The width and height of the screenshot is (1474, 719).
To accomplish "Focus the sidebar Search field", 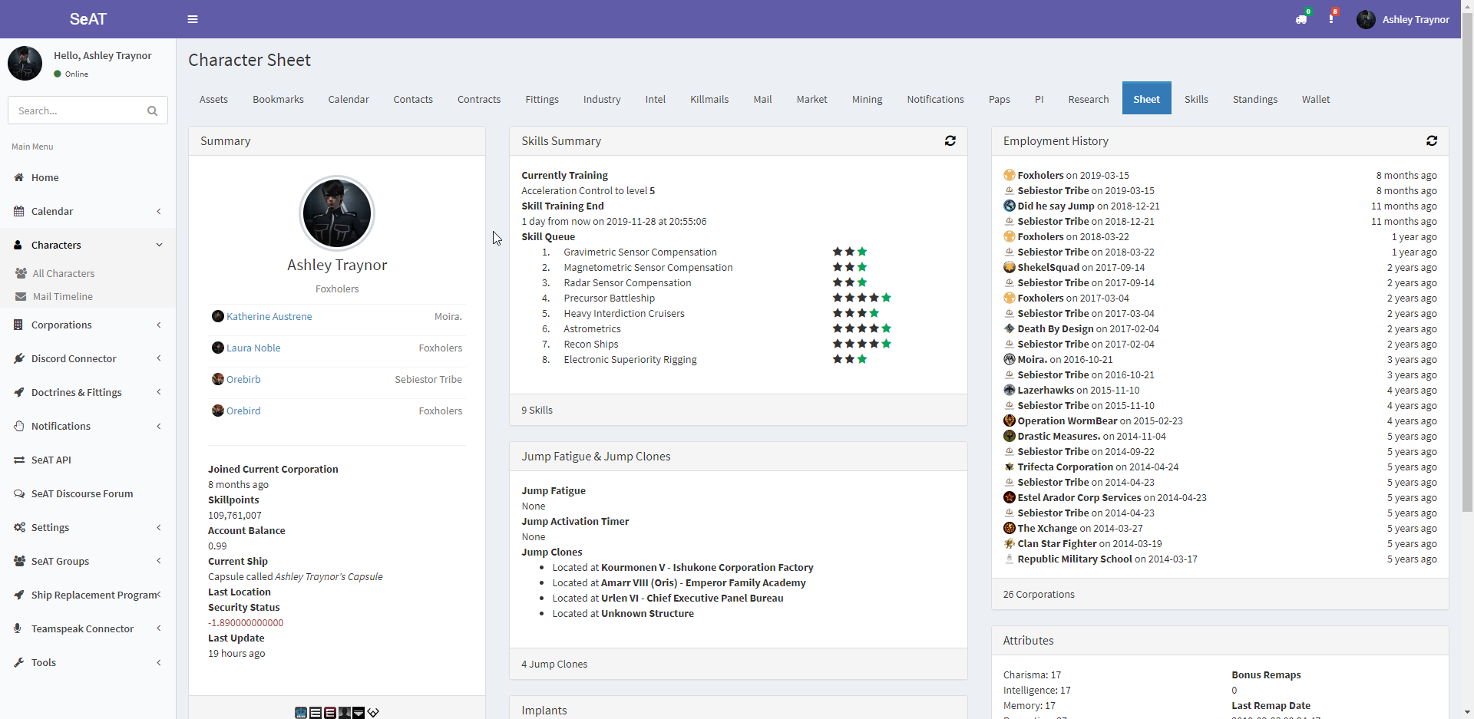I will point(77,110).
